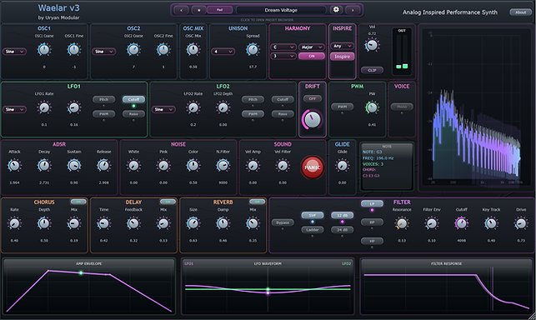Open preset settings gear icon
The width and height of the screenshot is (536, 320).
(x=336, y=10)
